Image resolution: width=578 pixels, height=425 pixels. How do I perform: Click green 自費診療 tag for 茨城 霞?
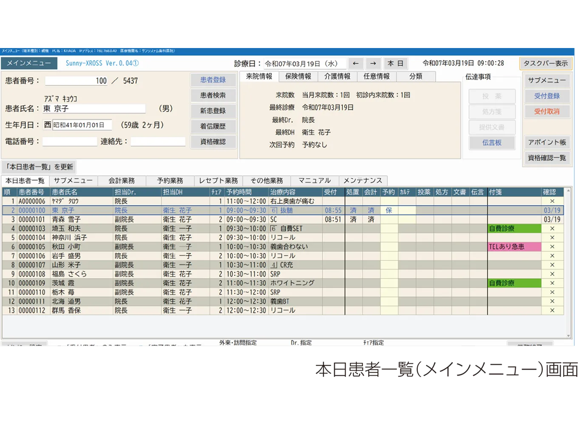coord(514,283)
